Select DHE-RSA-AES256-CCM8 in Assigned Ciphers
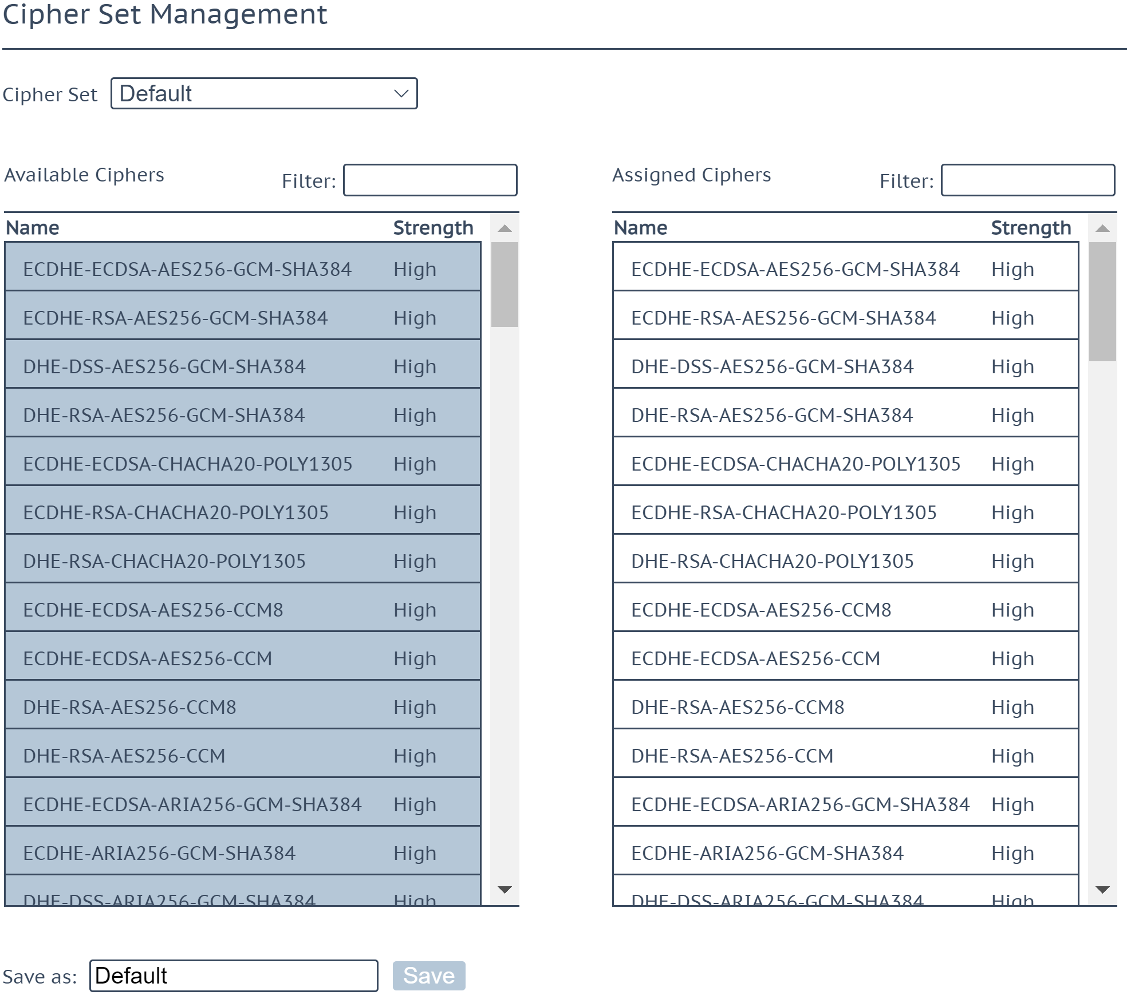Viewport: 1127px width, 999px height. [x=846, y=705]
